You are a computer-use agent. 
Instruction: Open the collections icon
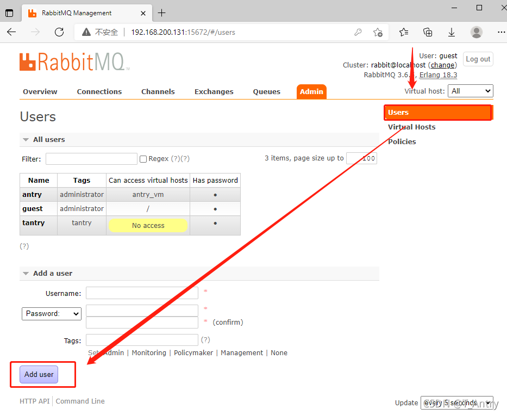pyautogui.click(x=428, y=32)
